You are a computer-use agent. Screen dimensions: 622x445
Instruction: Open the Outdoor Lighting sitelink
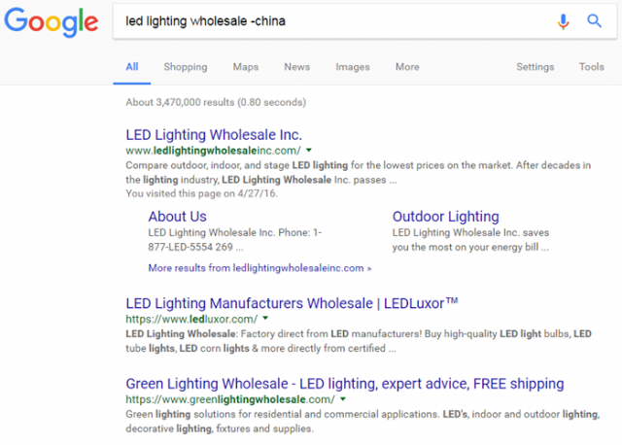point(445,217)
